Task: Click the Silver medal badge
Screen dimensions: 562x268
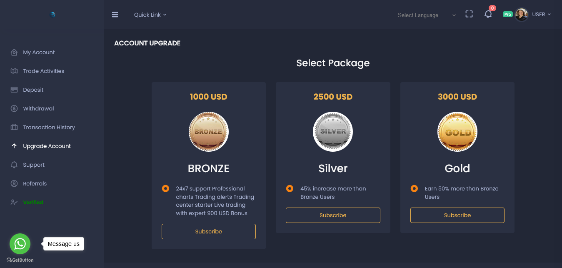Action: tap(333, 132)
